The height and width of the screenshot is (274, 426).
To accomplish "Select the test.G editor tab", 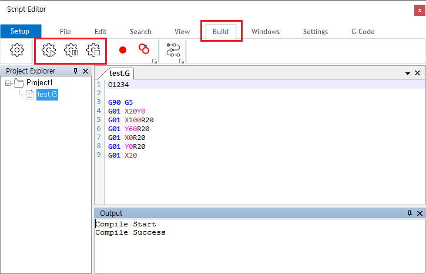I will click(119, 73).
